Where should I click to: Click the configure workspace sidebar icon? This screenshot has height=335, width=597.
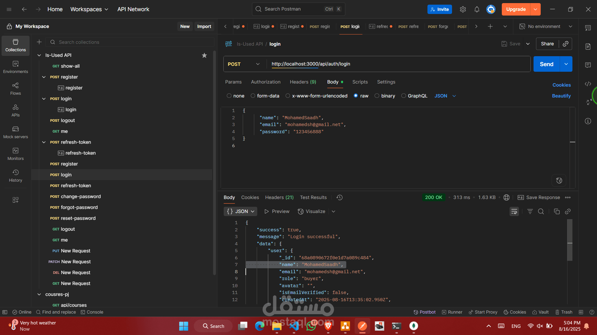click(x=16, y=200)
